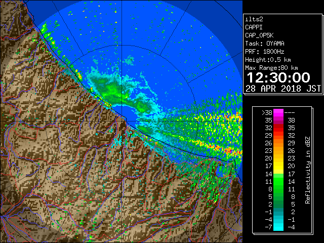The width and height of the screenshot is (324, 243).
Task: Click the '-4' bottom right legend value
Action: coord(291,227)
